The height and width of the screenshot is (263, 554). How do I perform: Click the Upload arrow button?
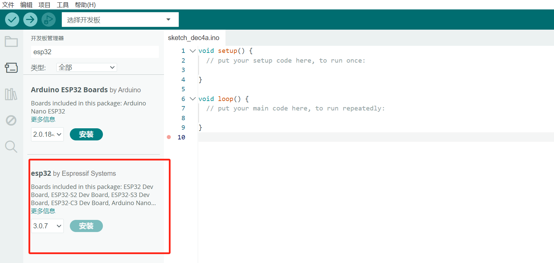pyautogui.click(x=30, y=20)
